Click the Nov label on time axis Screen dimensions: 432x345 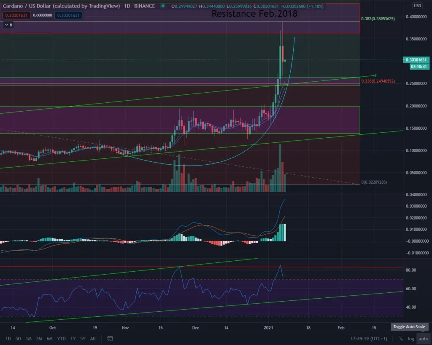(x=125, y=328)
